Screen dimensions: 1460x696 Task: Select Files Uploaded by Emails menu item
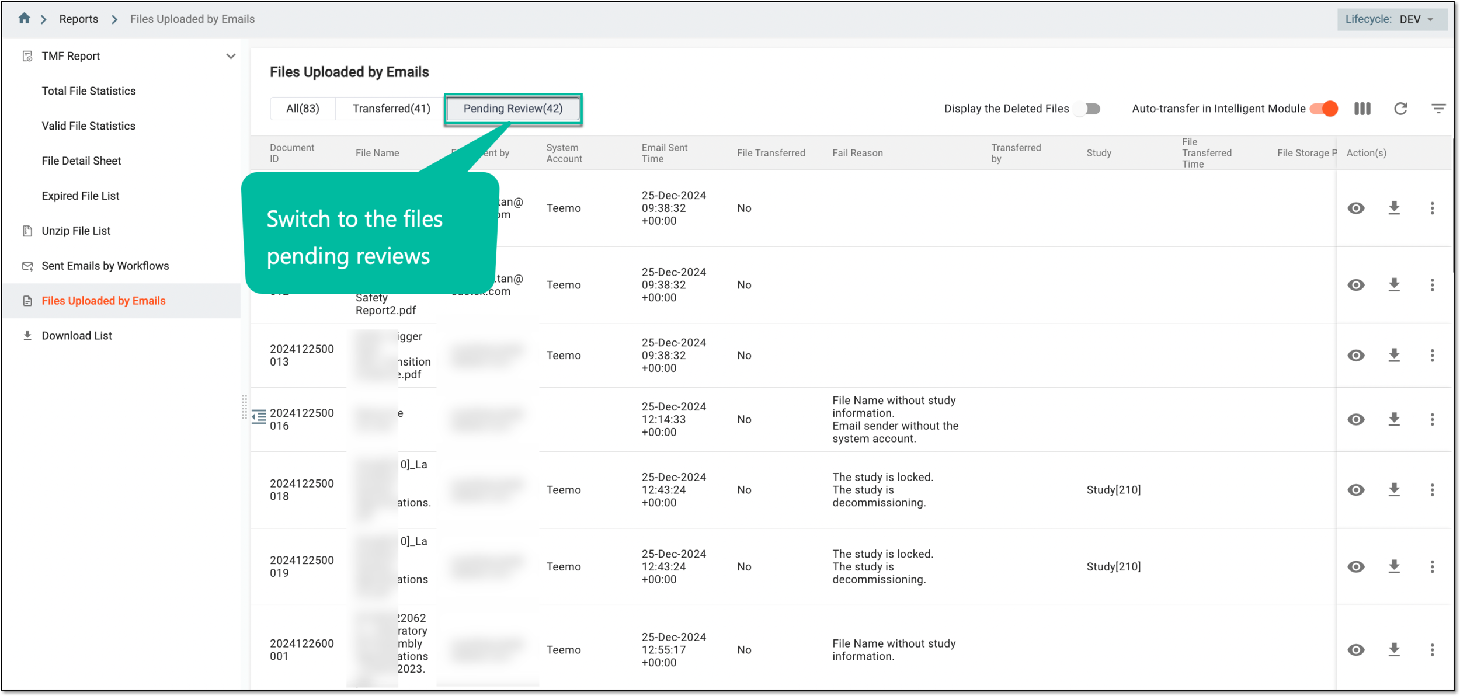pyautogui.click(x=121, y=301)
